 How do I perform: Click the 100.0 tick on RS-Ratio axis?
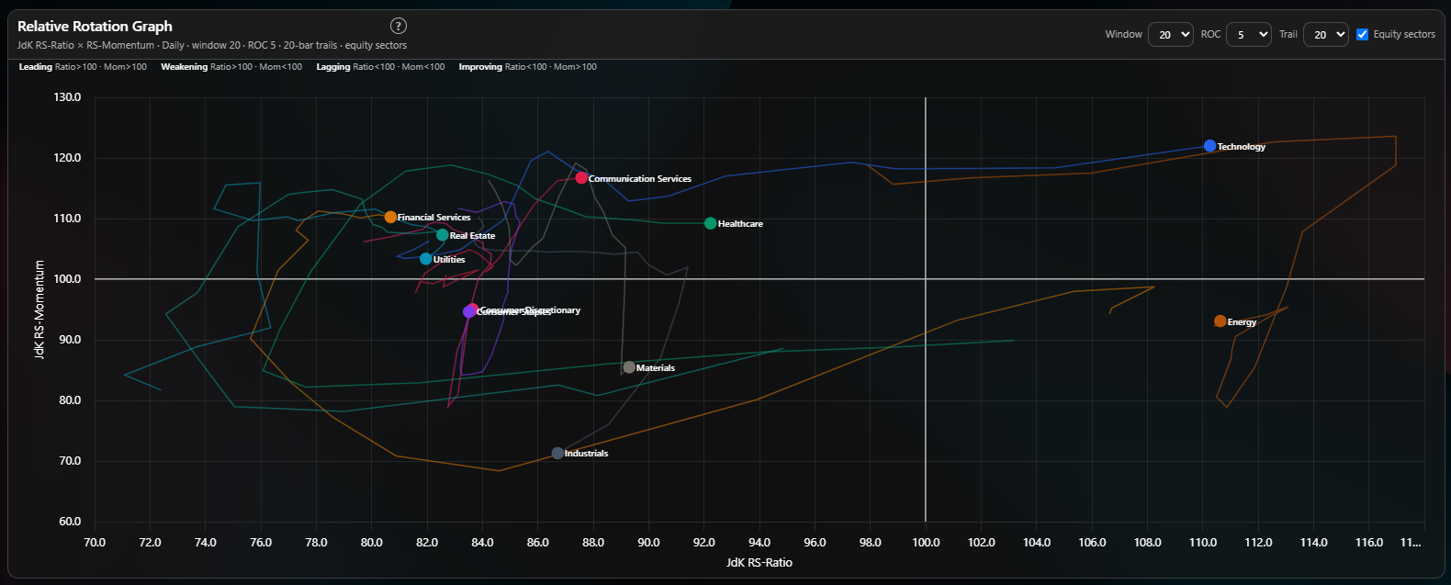(x=926, y=542)
